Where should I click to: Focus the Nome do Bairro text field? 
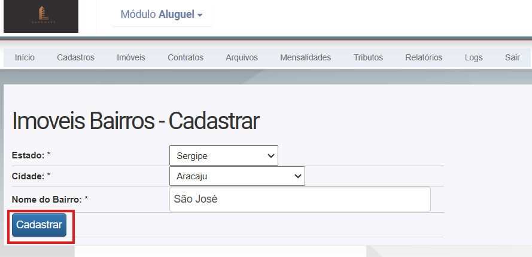click(300, 199)
